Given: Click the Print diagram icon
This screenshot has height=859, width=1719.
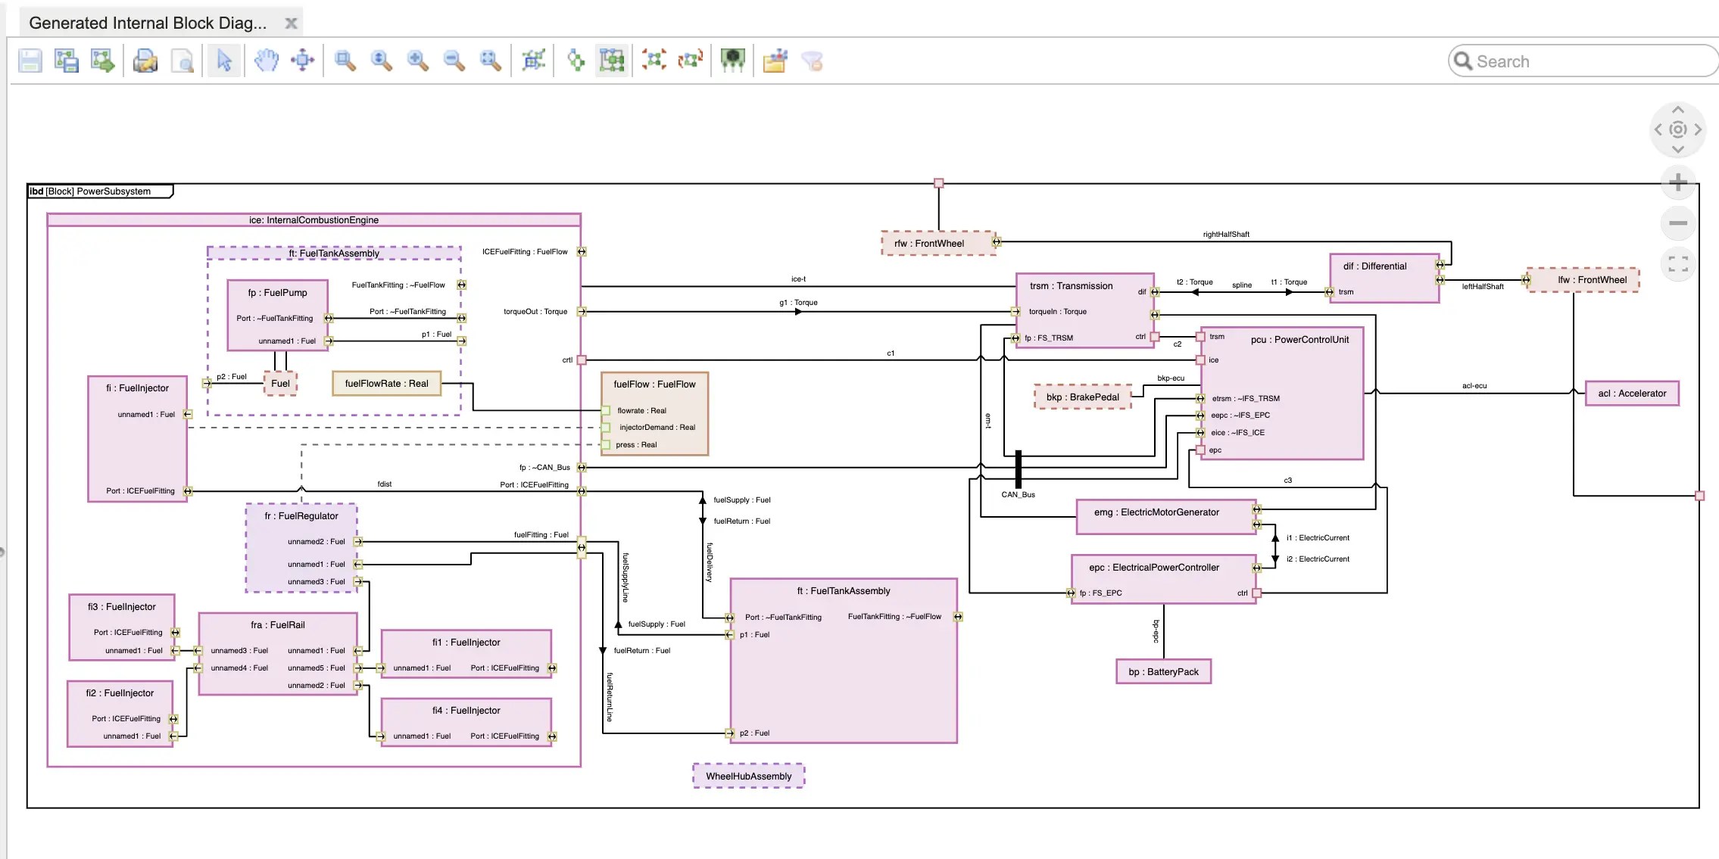Looking at the screenshot, I should click(x=145, y=61).
